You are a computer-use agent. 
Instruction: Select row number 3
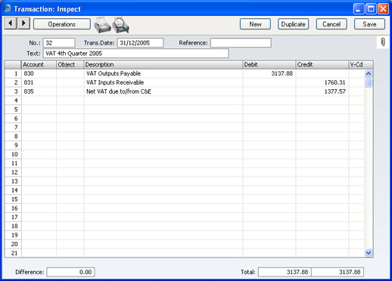[x=13, y=91]
